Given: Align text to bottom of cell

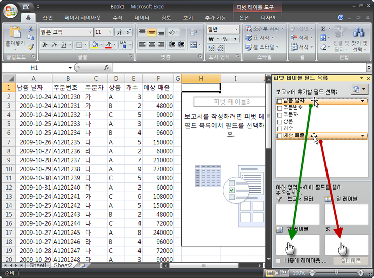Looking at the screenshot, I should tap(161, 32).
